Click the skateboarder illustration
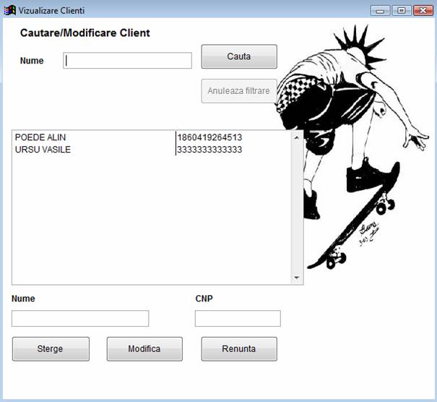 352,147
